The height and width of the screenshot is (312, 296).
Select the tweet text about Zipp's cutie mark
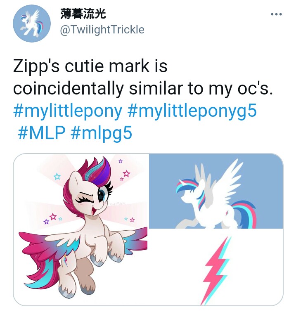[143, 77]
